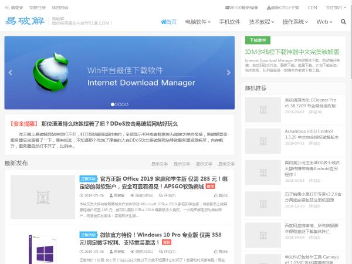Like the Office 2019 post thumbs-up

point(216,195)
